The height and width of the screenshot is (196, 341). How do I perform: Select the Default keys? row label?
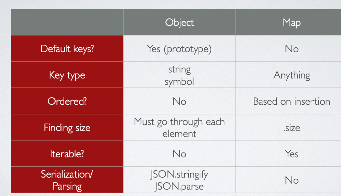pyautogui.click(x=67, y=48)
